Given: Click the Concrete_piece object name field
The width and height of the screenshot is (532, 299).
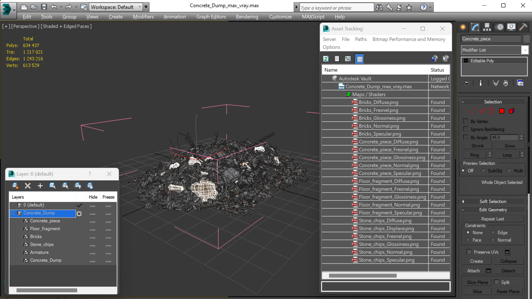Looking at the screenshot, I should [x=491, y=39].
